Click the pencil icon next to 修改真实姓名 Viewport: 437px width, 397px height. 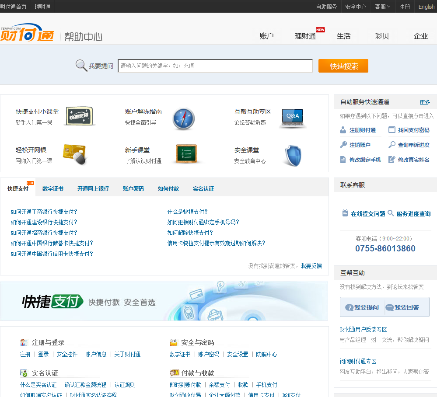pos(392,159)
